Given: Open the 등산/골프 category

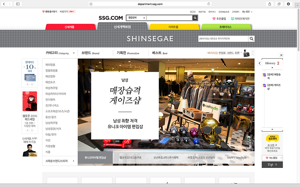Looking at the screenshot, I should (x=51, y=117).
